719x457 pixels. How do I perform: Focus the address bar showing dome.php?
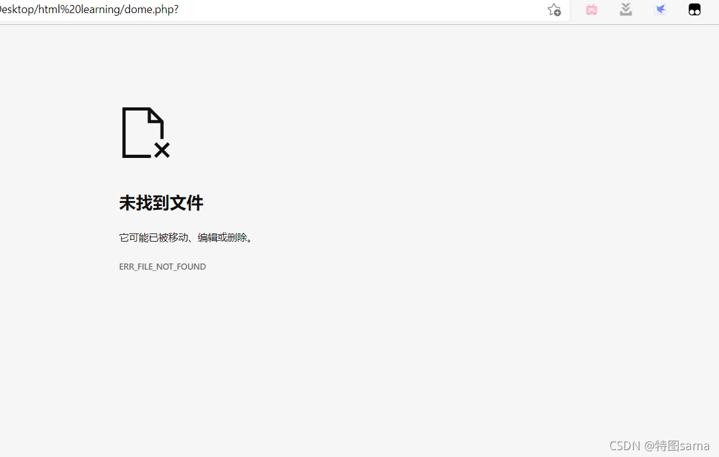(x=312, y=10)
